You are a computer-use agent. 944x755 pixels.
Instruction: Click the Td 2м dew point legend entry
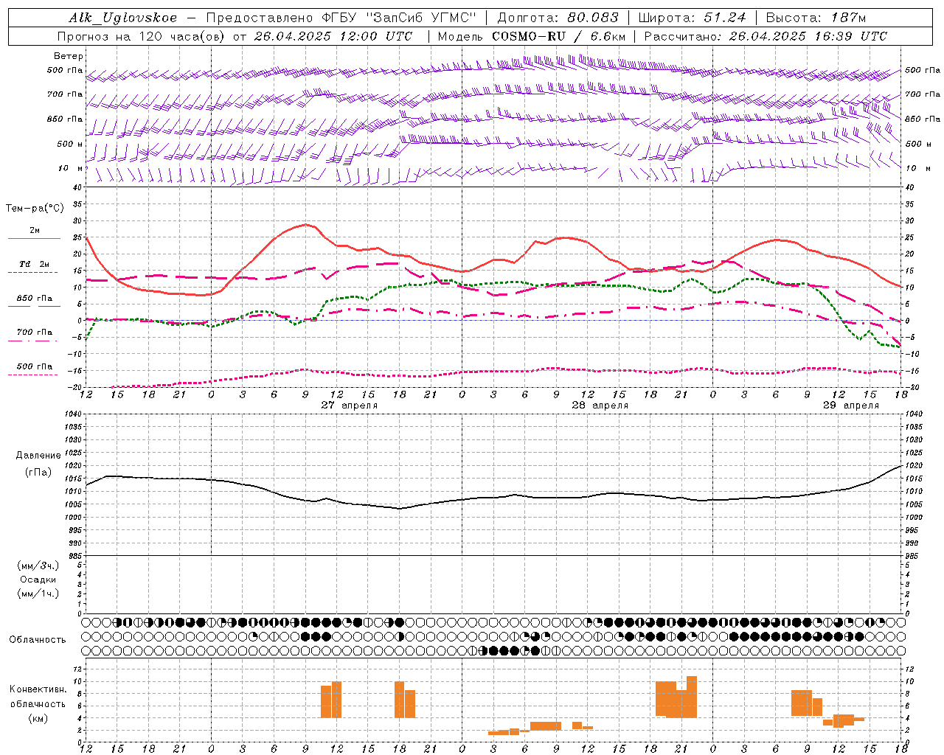coord(35,264)
